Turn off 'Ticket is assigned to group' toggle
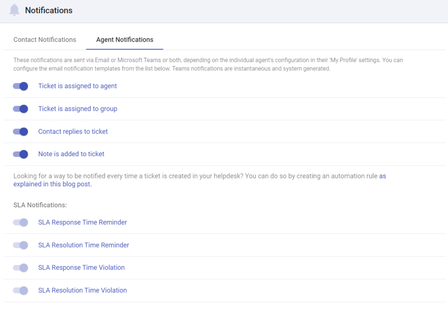 point(20,109)
